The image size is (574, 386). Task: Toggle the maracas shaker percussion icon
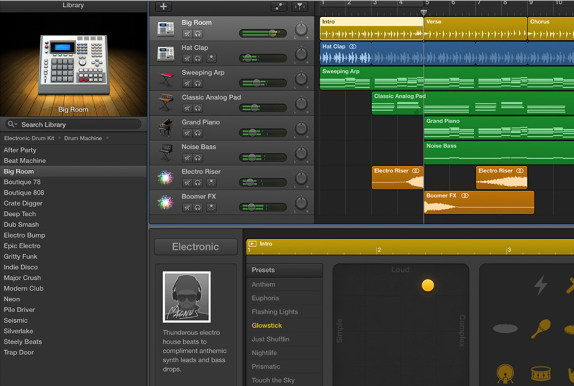pos(541,328)
